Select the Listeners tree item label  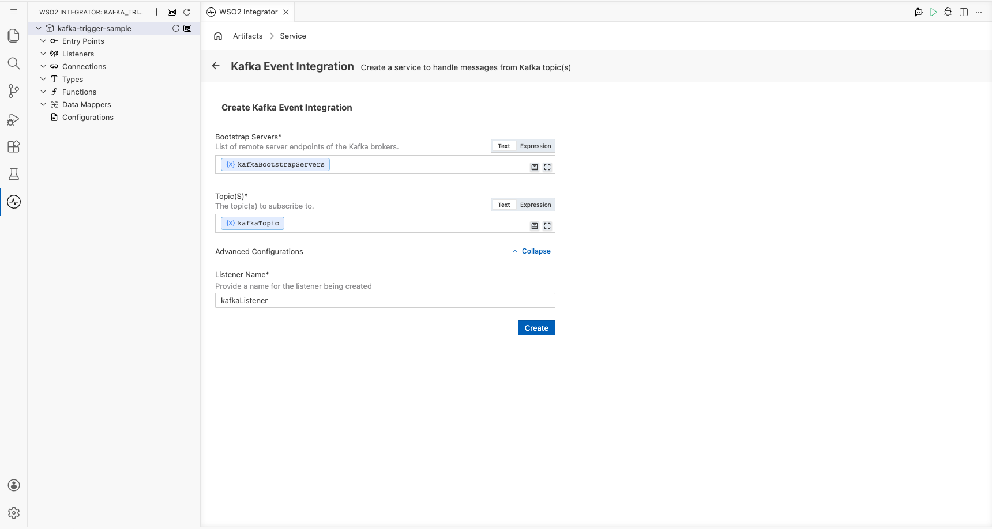coord(78,54)
